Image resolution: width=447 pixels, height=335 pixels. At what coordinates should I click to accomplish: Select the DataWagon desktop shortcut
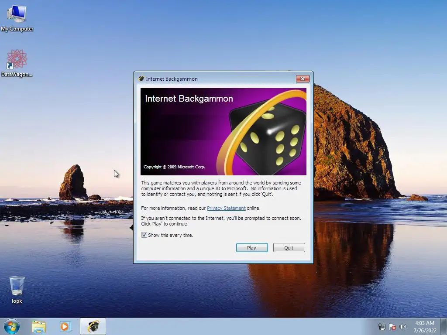point(17,63)
